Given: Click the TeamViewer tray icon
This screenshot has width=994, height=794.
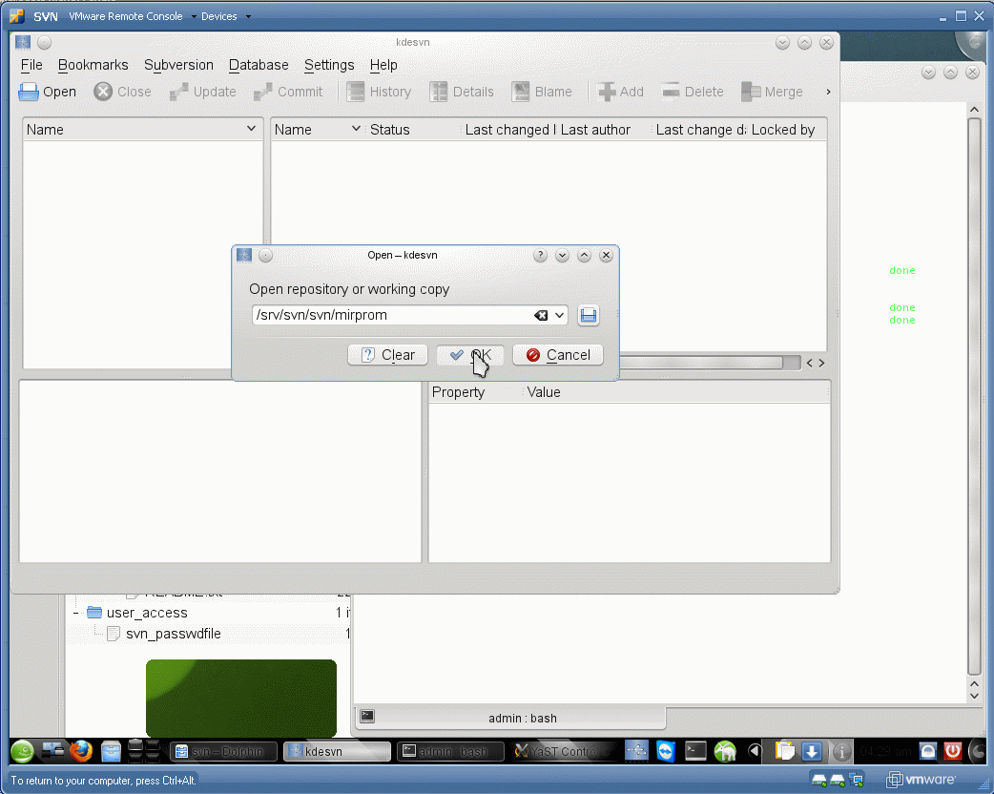Looking at the screenshot, I should point(666,751).
